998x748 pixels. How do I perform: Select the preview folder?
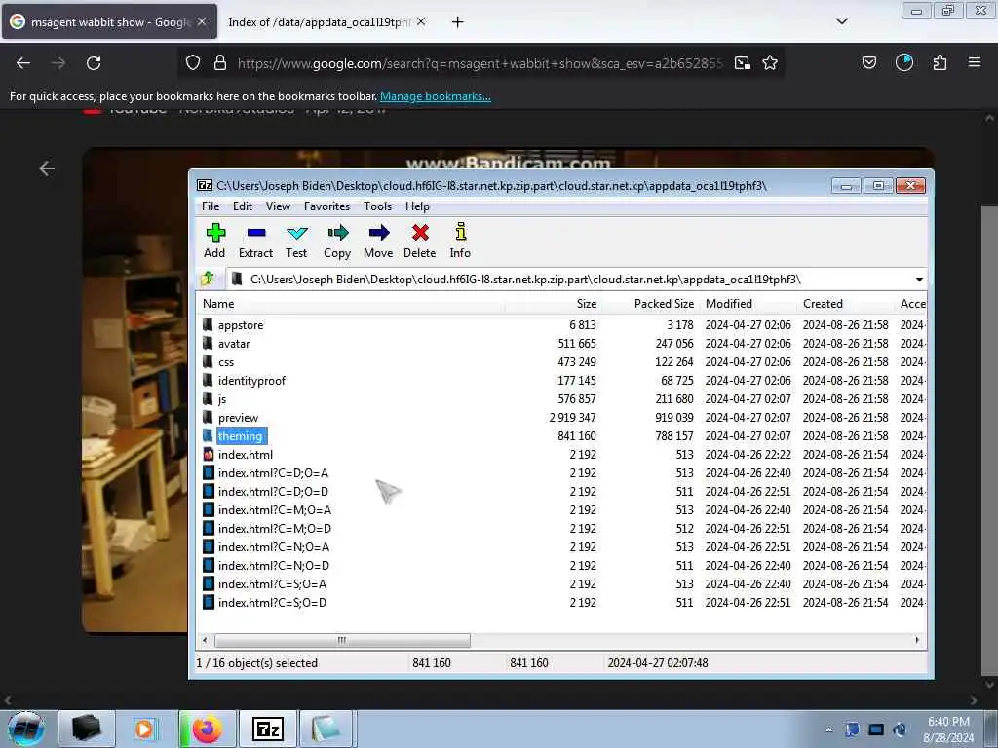(238, 417)
